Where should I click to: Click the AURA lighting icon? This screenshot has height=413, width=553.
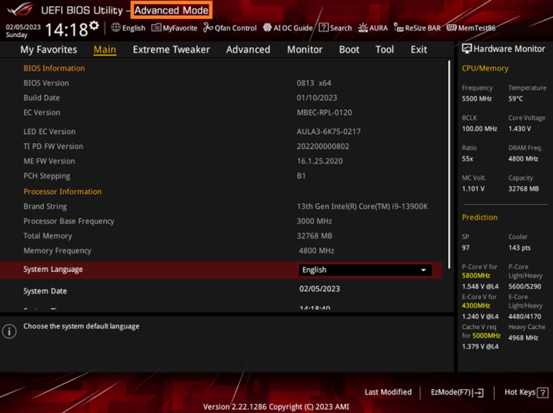pyautogui.click(x=363, y=28)
